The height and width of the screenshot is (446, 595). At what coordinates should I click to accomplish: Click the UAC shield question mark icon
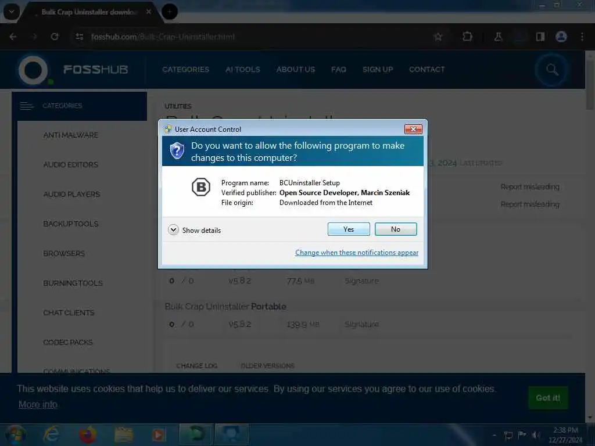pos(177,151)
